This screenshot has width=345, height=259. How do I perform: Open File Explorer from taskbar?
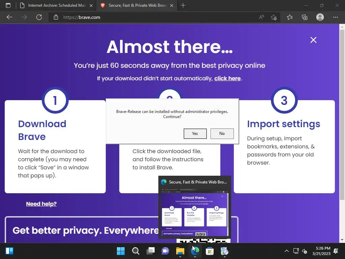coord(180,251)
